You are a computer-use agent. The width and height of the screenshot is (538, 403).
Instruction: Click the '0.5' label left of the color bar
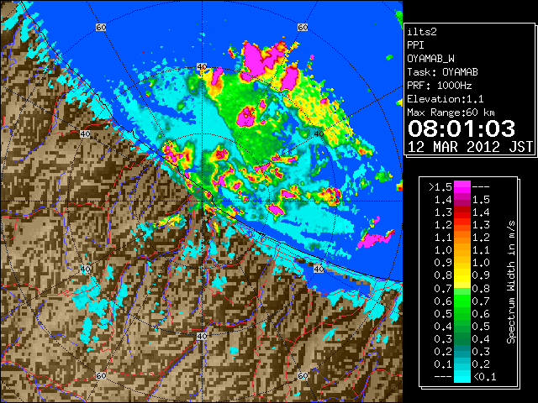coord(443,313)
